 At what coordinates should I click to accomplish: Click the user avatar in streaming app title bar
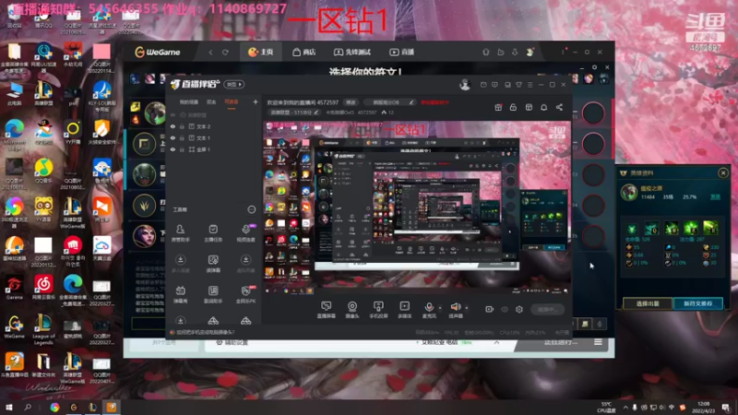[x=465, y=85]
